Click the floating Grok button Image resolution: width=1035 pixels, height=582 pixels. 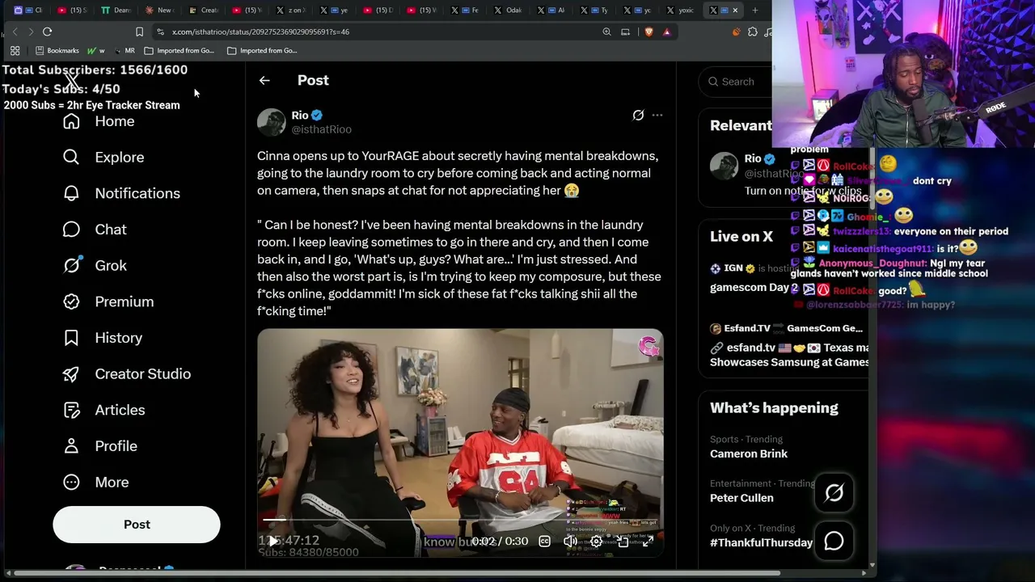point(834,493)
